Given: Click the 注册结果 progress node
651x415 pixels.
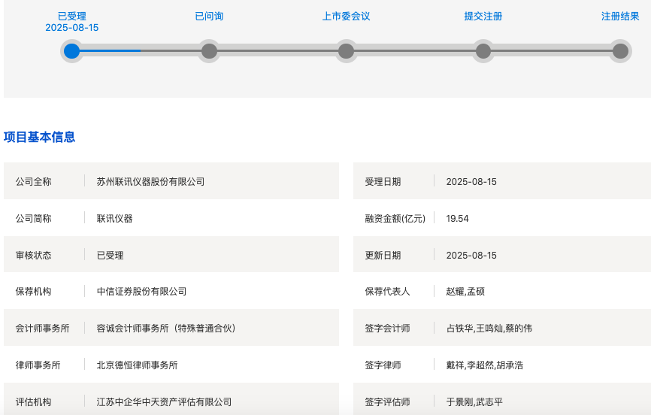Looking at the screenshot, I should (620, 51).
